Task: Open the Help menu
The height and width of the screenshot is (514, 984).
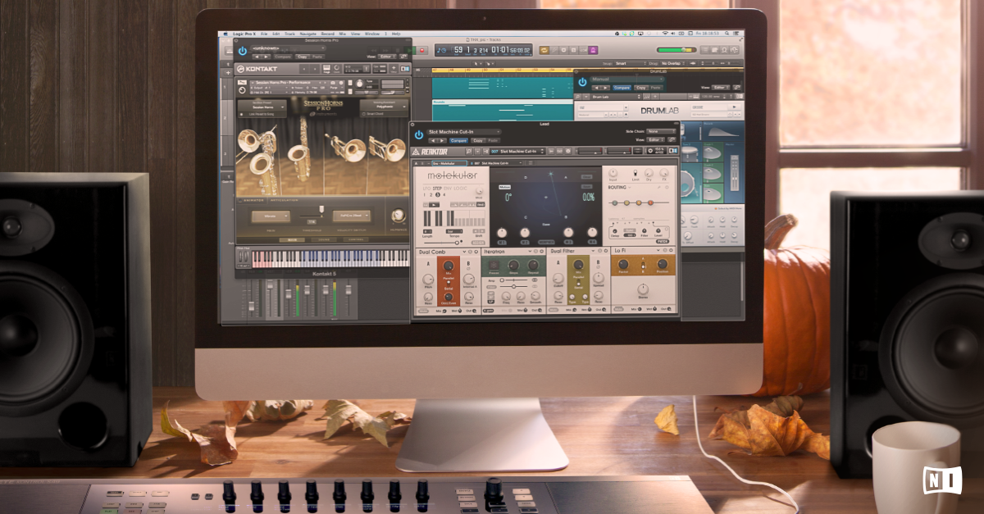Action: click(x=396, y=34)
